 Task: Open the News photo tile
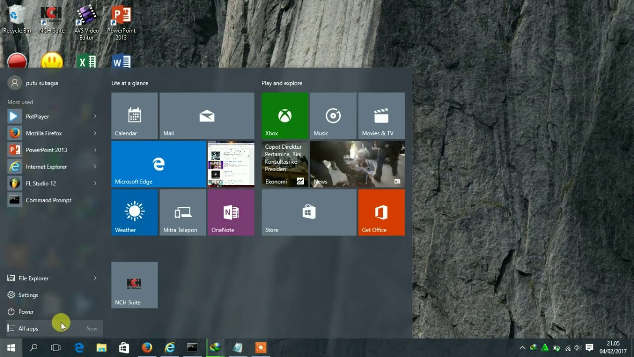pos(357,164)
